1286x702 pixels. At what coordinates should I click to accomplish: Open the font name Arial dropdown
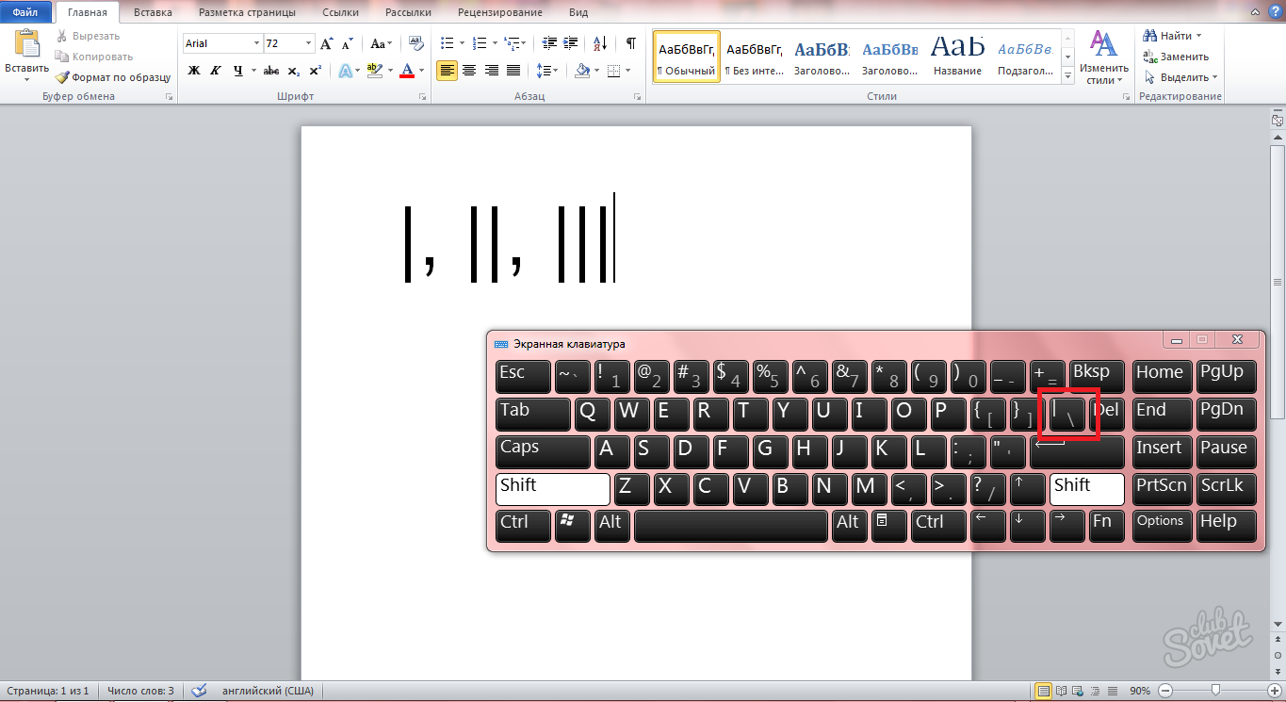(256, 43)
